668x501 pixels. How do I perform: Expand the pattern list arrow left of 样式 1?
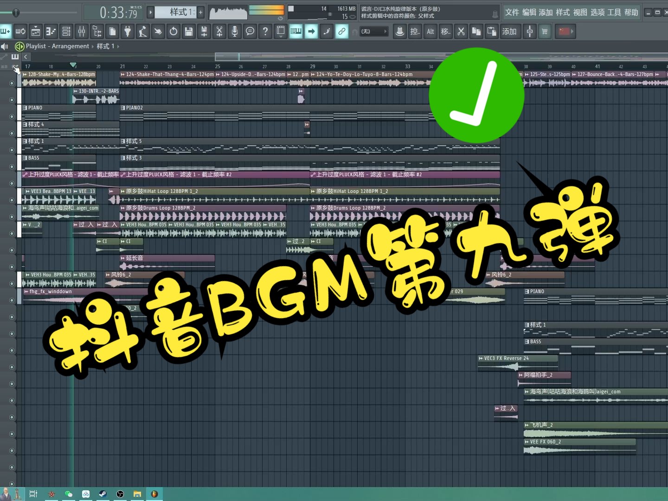click(150, 12)
